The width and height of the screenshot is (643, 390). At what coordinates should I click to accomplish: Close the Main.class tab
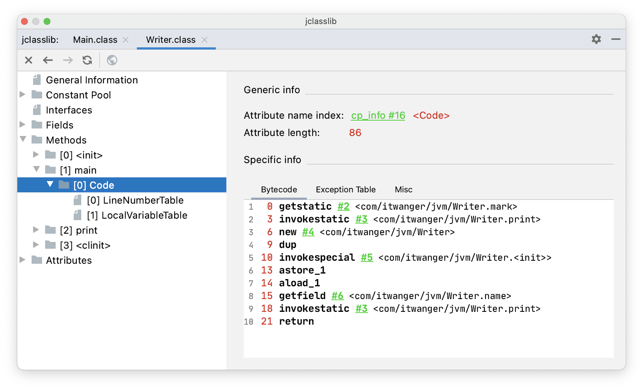(x=126, y=40)
